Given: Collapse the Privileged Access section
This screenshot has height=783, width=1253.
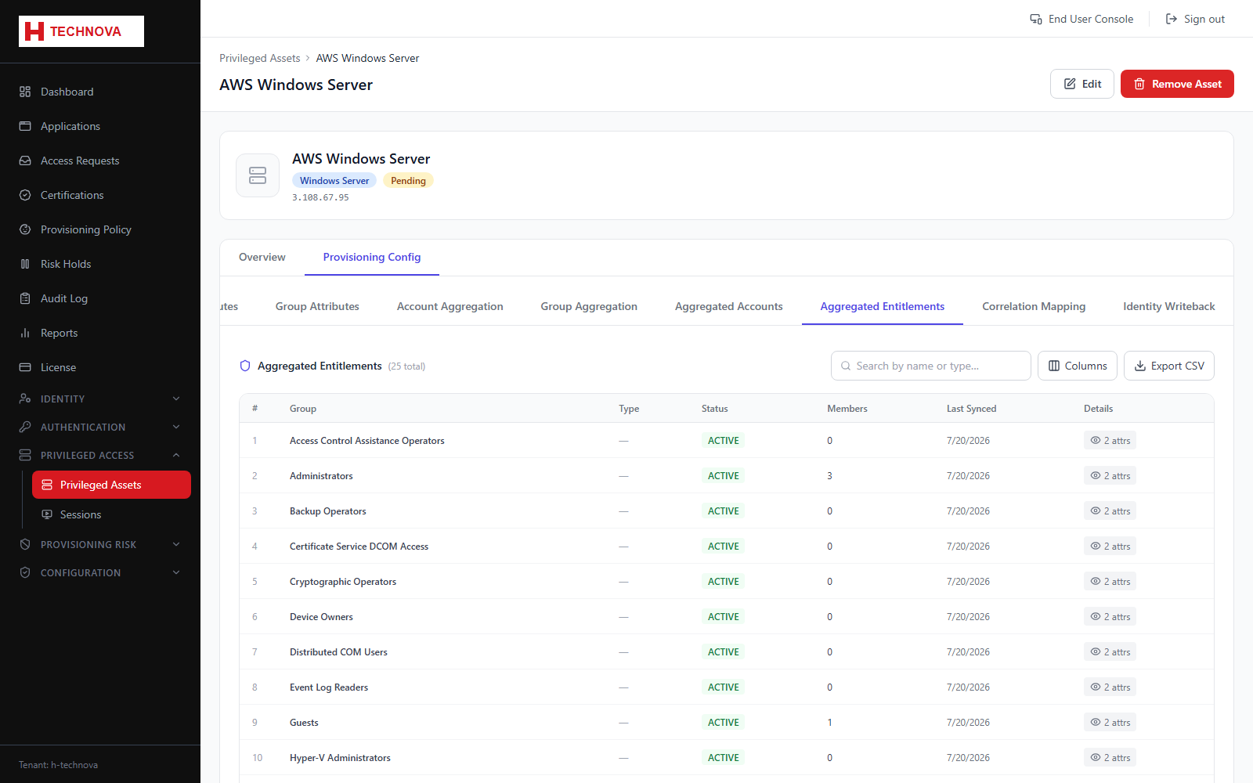Looking at the screenshot, I should click(x=100, y=455).
